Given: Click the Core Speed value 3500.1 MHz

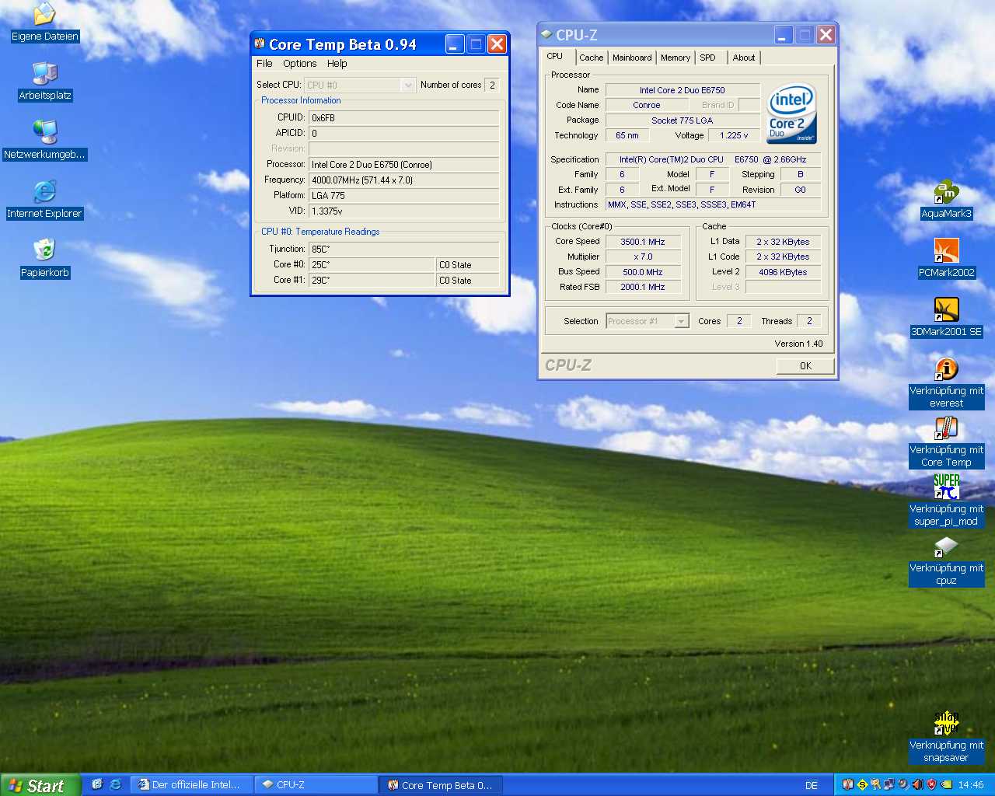Looking at the screenshot, I should (x=643, y=242).
